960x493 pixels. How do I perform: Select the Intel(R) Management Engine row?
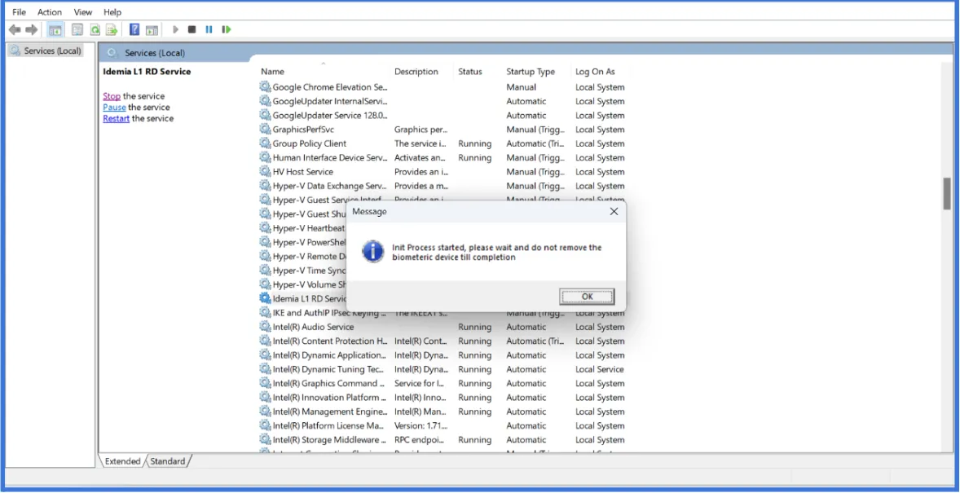click(444, 412)
